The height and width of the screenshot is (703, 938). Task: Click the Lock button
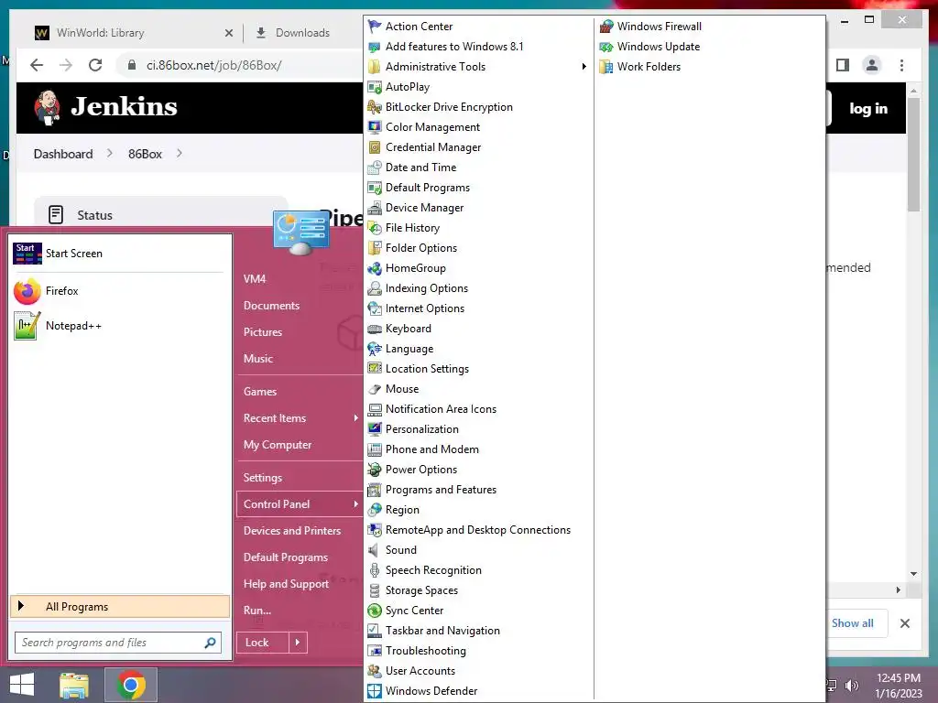(x=263, y=643)
